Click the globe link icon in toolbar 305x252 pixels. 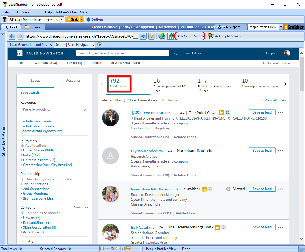(162, 36)
